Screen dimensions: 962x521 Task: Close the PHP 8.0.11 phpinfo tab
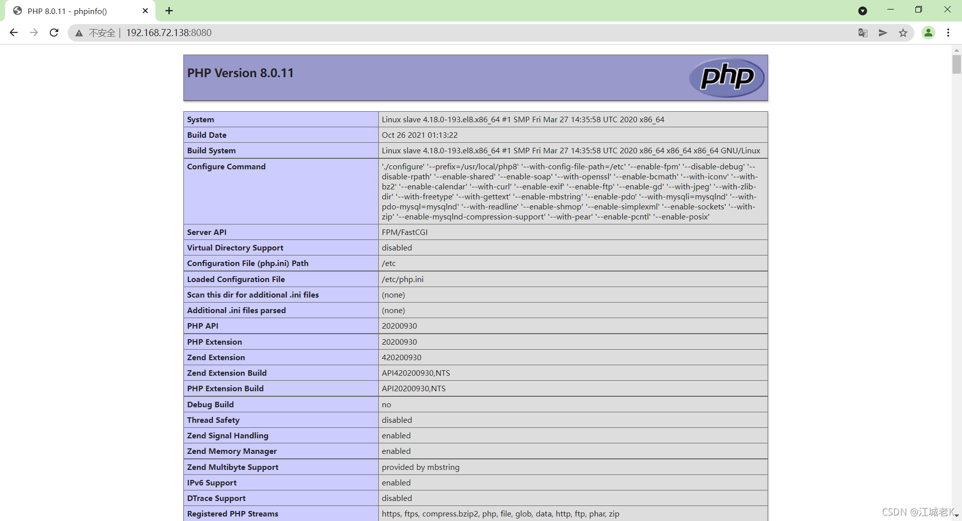coord(145,11)
